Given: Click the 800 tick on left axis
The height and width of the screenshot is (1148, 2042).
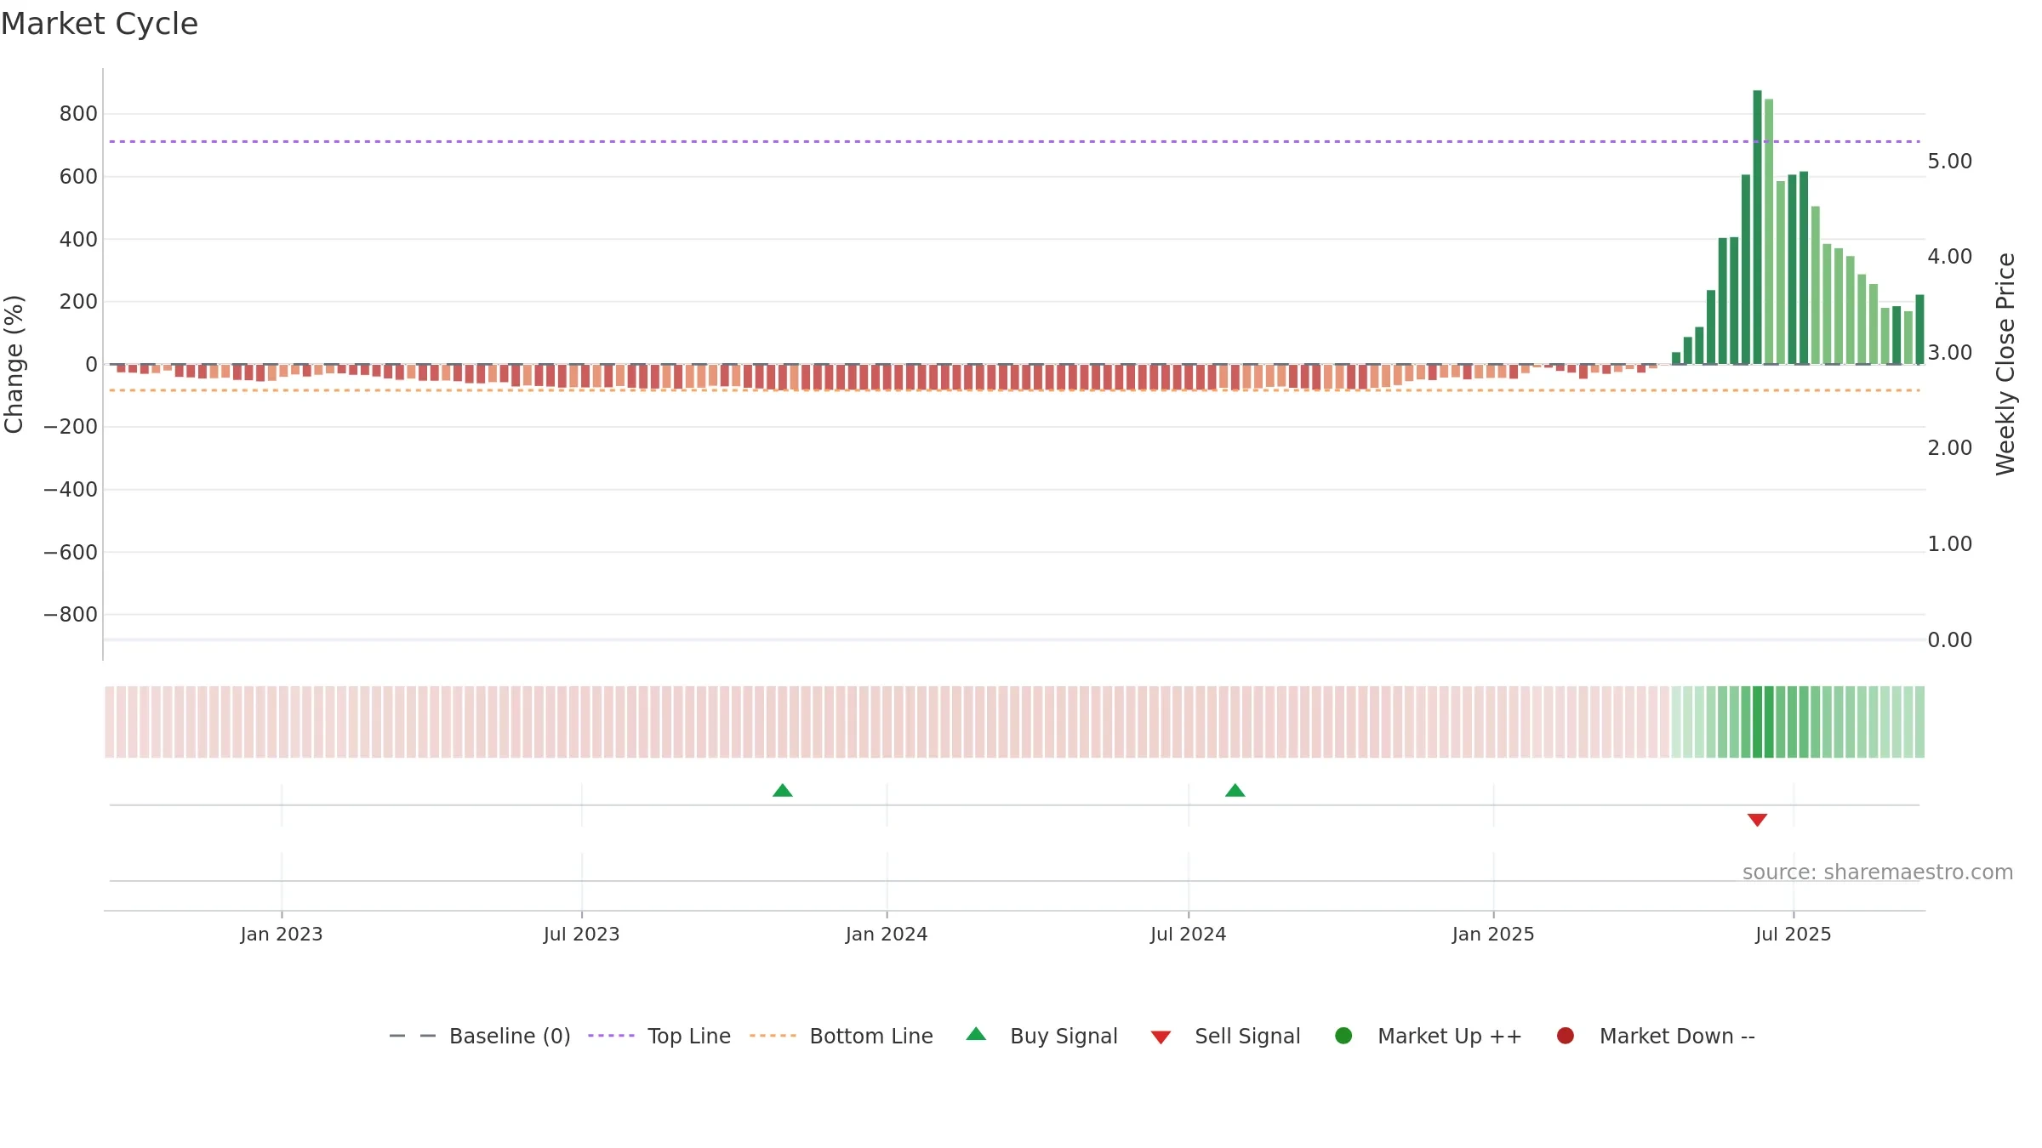Looking at the screenshot, I should [78, 114].
